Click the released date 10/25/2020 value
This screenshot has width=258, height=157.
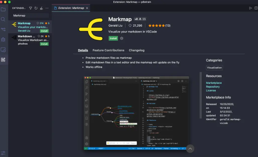[x=227, y=106]
